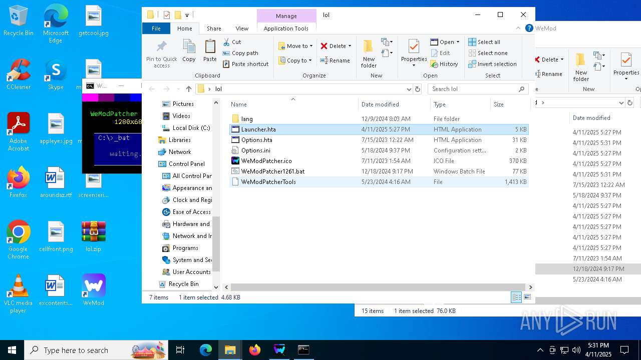Open the Copy to dropdown
The image size is (641, 360).
point(295,60)
